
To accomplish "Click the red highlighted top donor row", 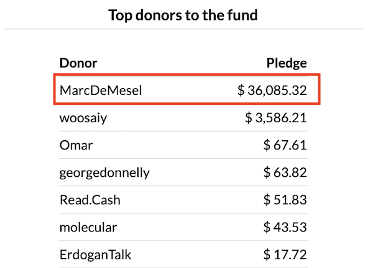I will (186, 89).
